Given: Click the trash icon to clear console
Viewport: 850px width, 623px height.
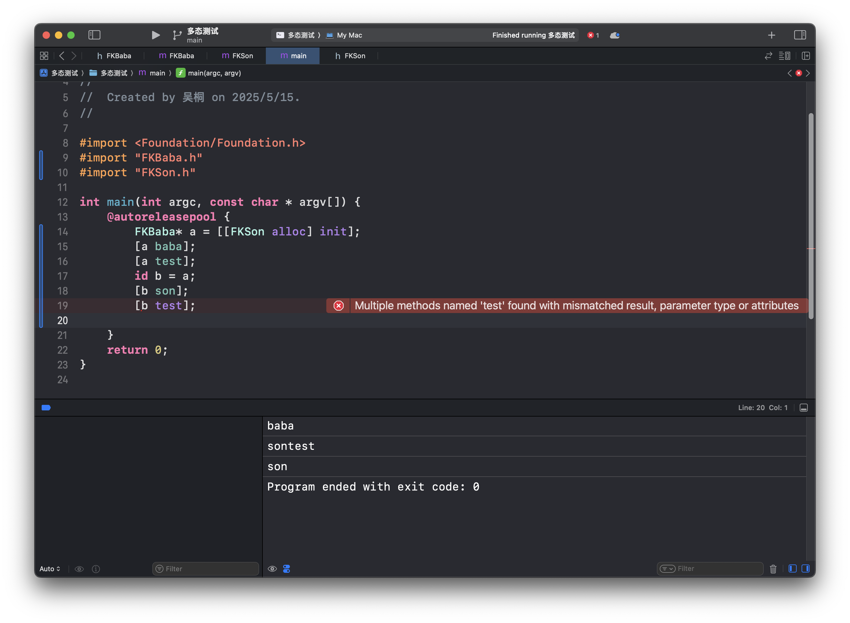Looking at the screenshot, I should coord(773,569).
